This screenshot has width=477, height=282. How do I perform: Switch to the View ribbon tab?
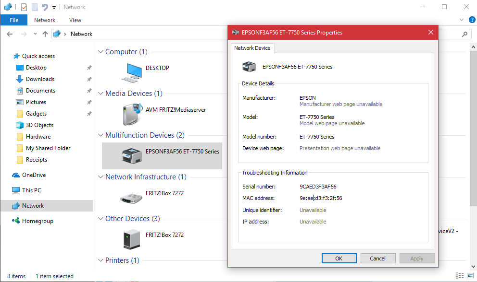75,20
